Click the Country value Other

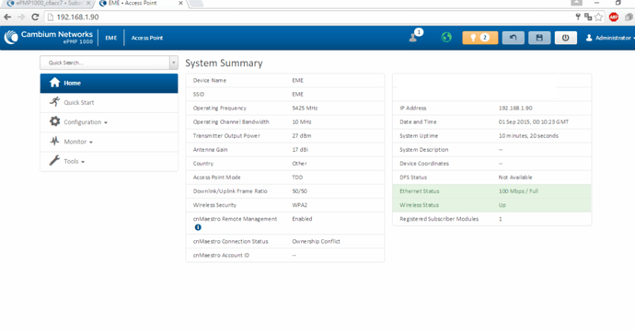[300, 164]
